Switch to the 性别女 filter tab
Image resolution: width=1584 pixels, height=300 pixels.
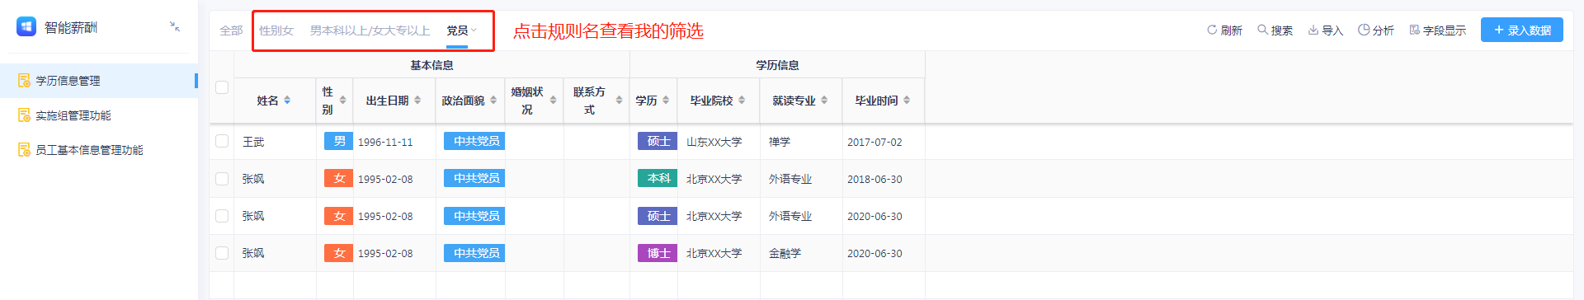coord(276,30)
